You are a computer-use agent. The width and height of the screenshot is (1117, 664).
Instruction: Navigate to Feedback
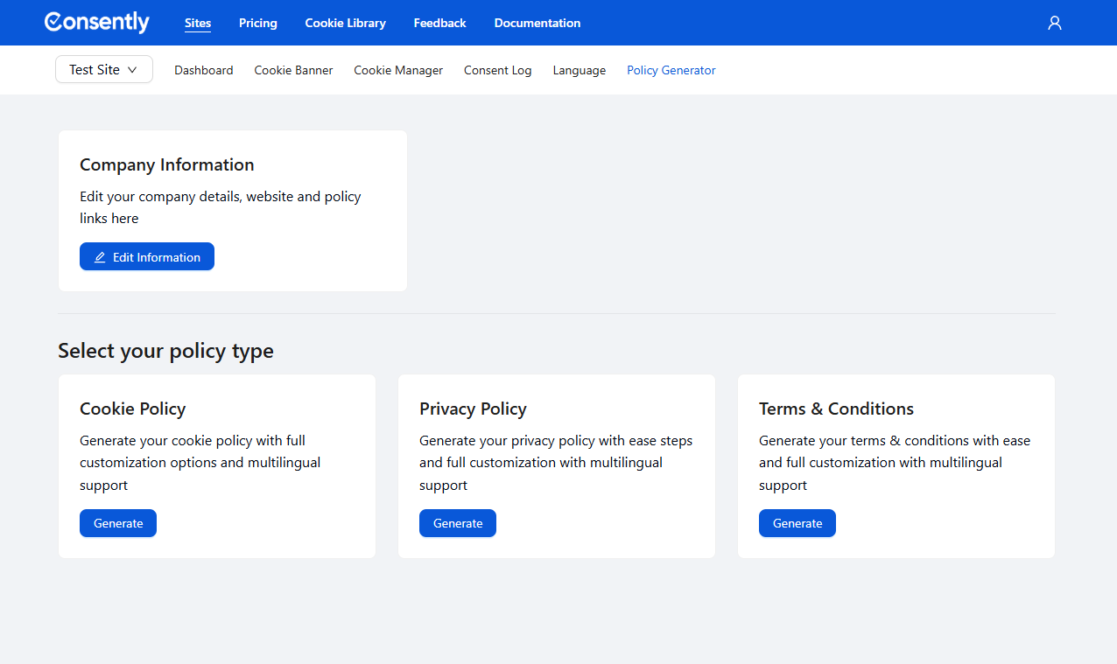439,23
